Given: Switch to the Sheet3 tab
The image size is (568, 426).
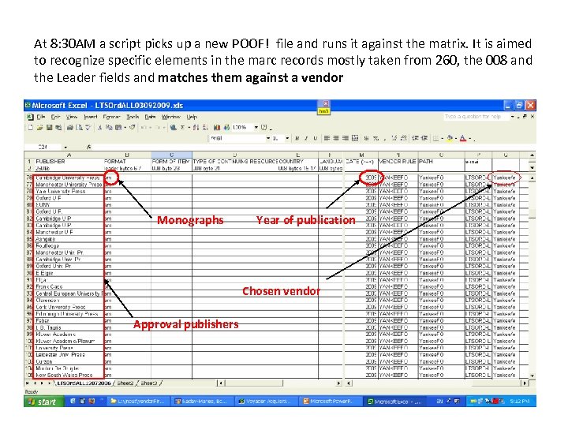Looking at the screenshot, I should pos(149,383).
